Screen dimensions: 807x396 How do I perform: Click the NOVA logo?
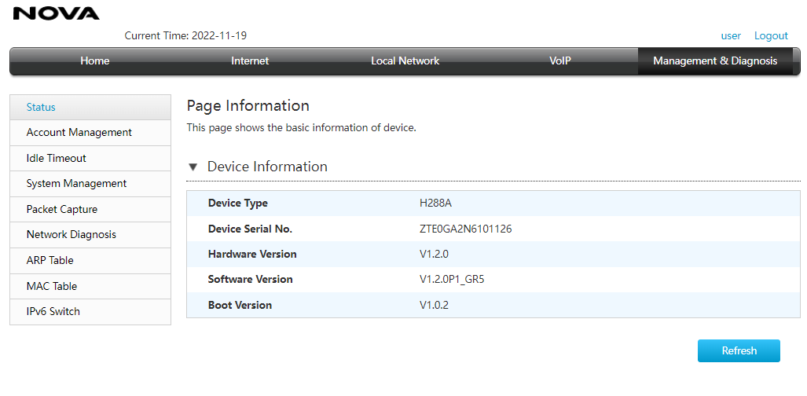[56, 13]
